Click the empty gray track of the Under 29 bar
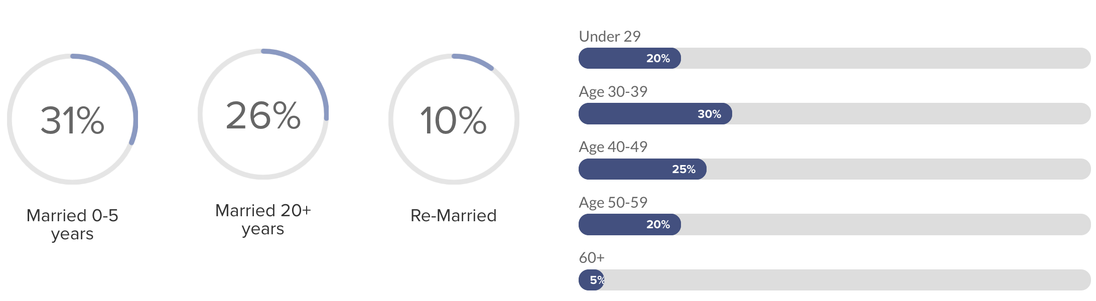This screenshot has height=301, width=1096. (883, 58)
